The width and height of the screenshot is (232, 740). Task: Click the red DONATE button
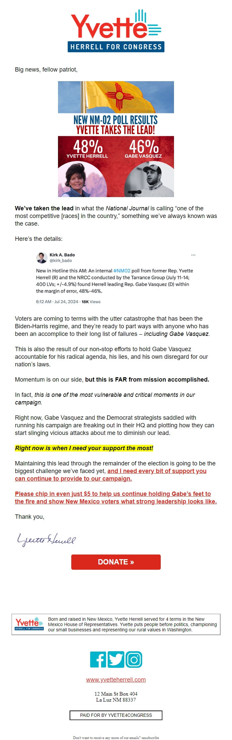(116, 562)
